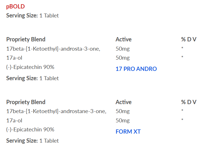Click Active column header in pBOLD table
The height and width of the screenshot is (146, 218).
click(x=123, y=39)
